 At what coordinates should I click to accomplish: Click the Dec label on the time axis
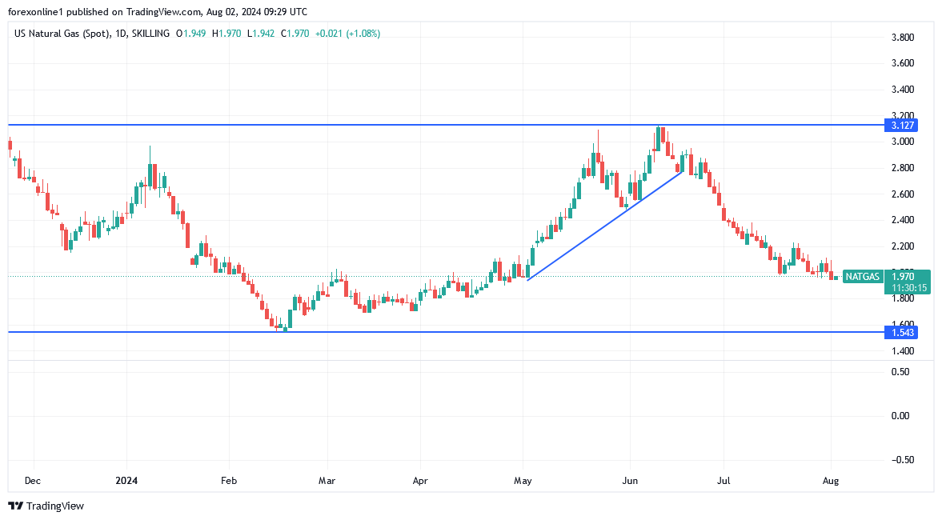coord(33,481)
